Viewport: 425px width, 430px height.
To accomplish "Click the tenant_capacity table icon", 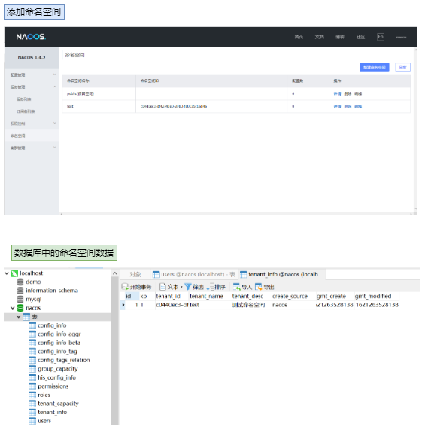I will (x=32, y=404).
